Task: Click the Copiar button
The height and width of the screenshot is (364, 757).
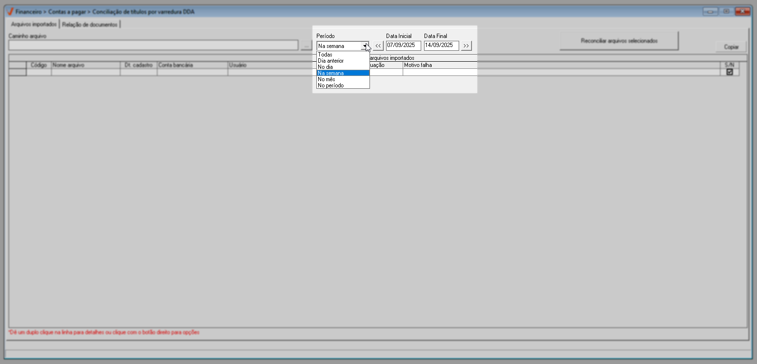Action: [x=731, y=47]
